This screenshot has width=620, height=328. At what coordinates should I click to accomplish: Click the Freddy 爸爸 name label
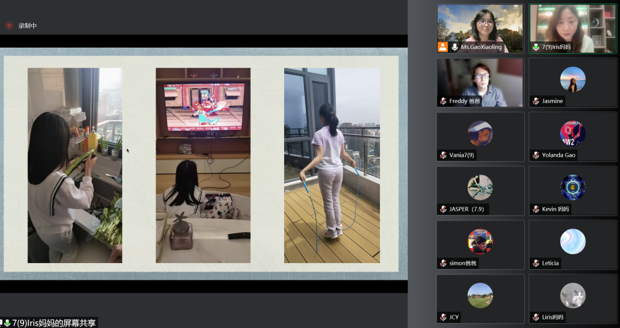464,101
